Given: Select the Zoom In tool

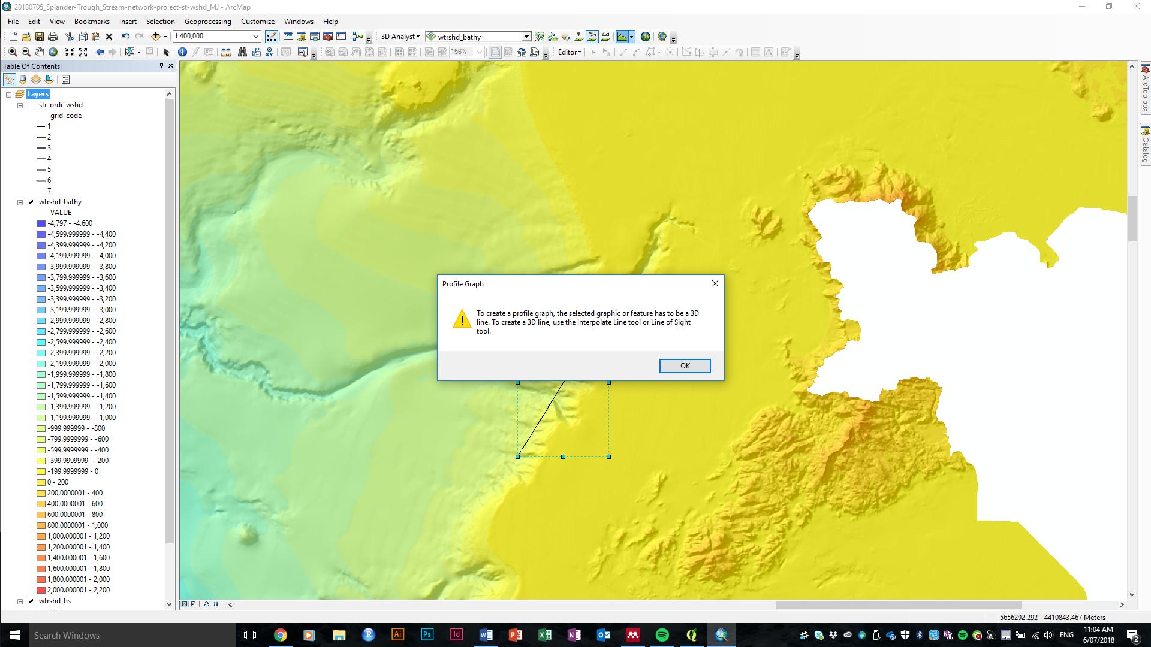Looking at the screenshot, I should click(x=13, y=52).
